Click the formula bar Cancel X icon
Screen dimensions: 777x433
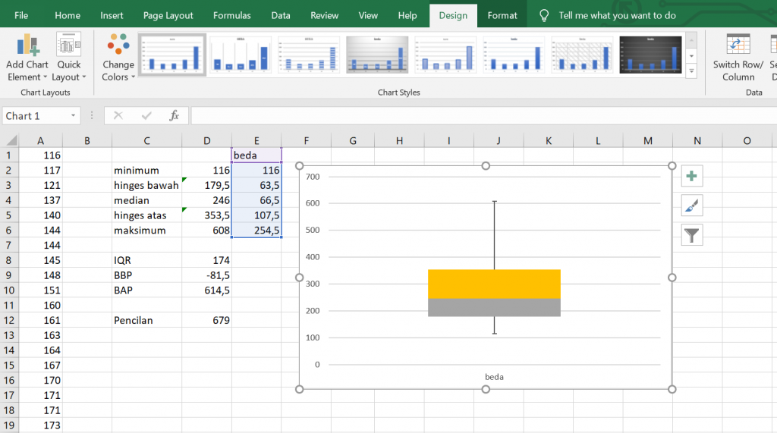tap(118, 115)
